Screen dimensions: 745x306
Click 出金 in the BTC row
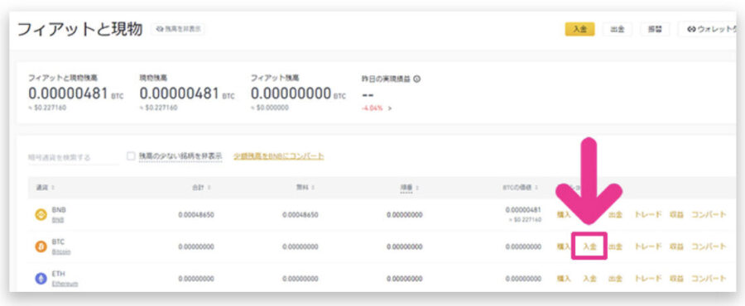point(615,246)
